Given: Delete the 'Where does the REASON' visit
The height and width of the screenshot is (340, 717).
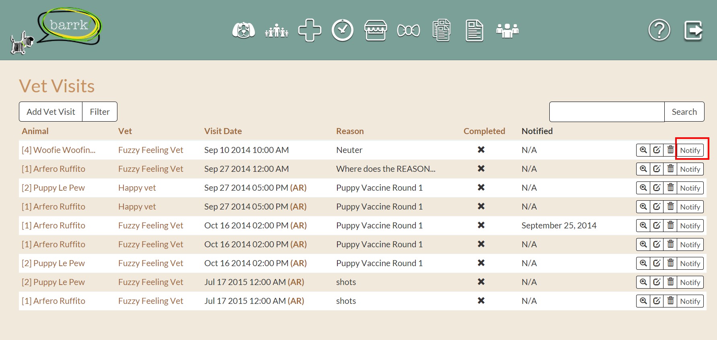Looking at the screenshot, I should [670, 169].
